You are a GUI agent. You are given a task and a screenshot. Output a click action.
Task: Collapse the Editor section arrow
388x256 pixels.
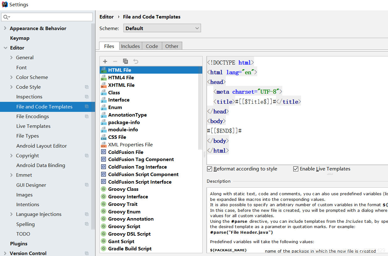click(5, 48)
